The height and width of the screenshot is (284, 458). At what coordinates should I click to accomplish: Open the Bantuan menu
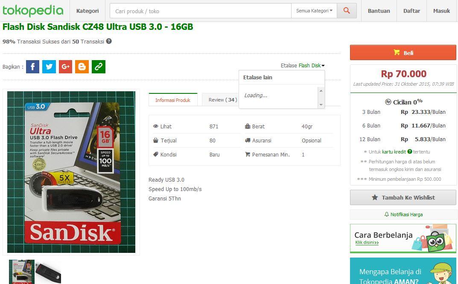click(379, 11)
